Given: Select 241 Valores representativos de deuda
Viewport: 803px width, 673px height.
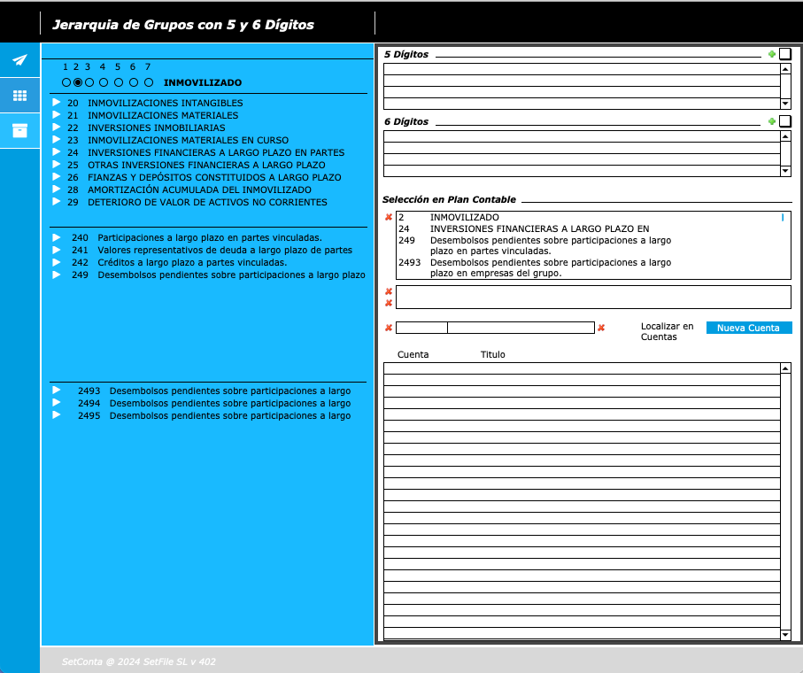Looking at the screenshot, I should (224, 250).
